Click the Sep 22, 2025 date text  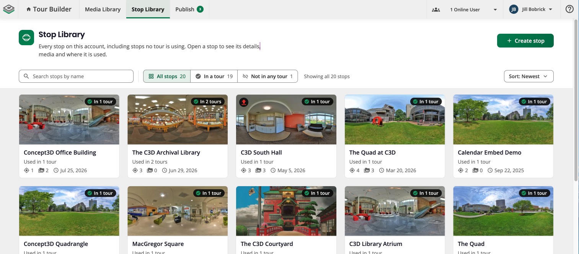(509, 170)
